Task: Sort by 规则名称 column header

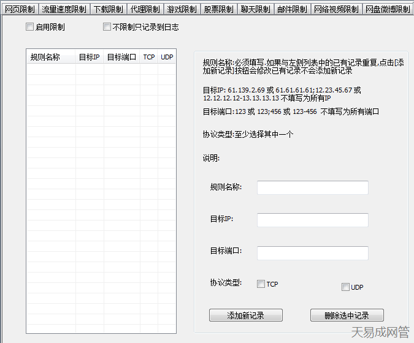Action: coord(51,57)
